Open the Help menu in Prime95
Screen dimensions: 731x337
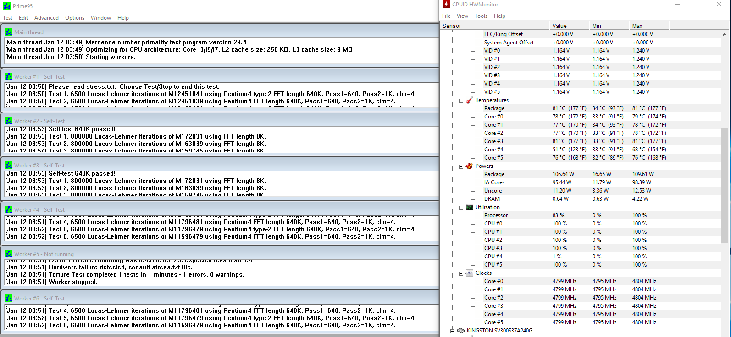click(x=123, y=18)
